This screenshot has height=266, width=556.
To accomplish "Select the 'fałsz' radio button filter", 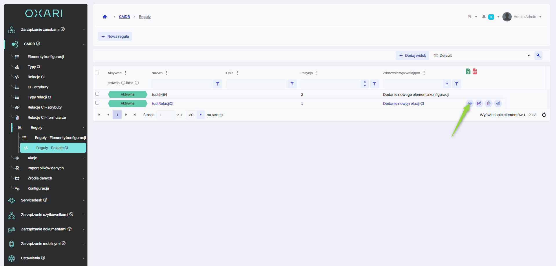I will tap(137, 83).
